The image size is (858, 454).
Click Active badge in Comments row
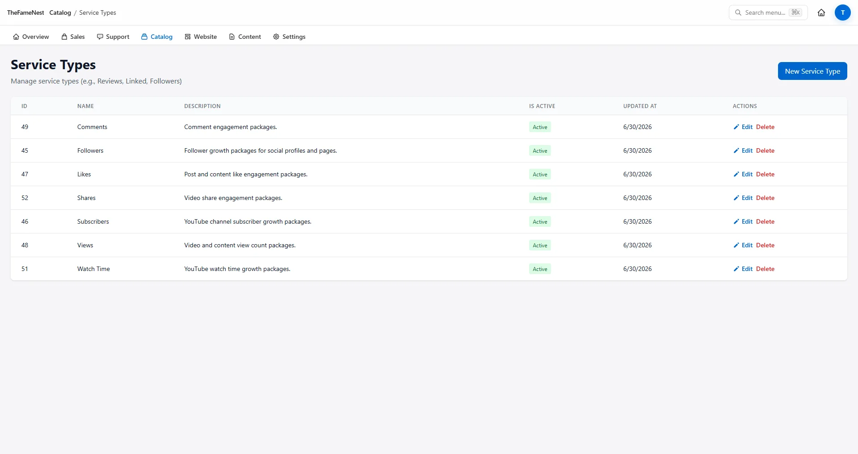[540, 127]
